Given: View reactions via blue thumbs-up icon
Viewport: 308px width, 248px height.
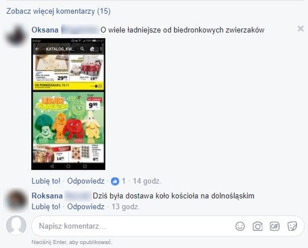Looking at the screenshot, I should 115,181.
